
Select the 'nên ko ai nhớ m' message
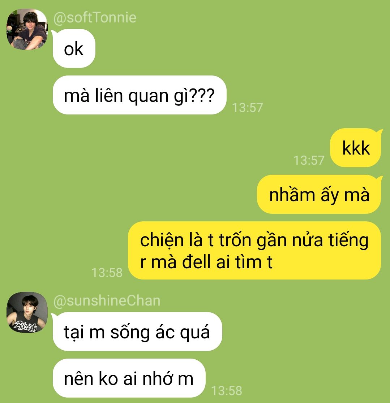(x=129, y=378)
